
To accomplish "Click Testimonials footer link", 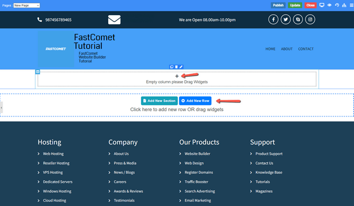I will tap(124, 201).
